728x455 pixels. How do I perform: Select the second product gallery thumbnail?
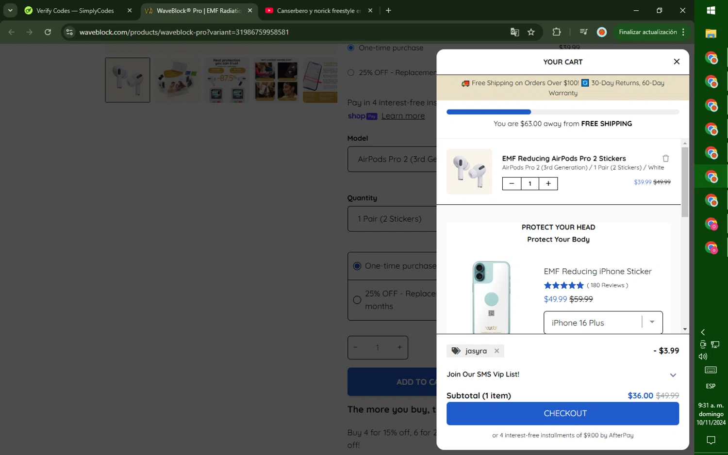pyautogui.click(x=177, y=80)
